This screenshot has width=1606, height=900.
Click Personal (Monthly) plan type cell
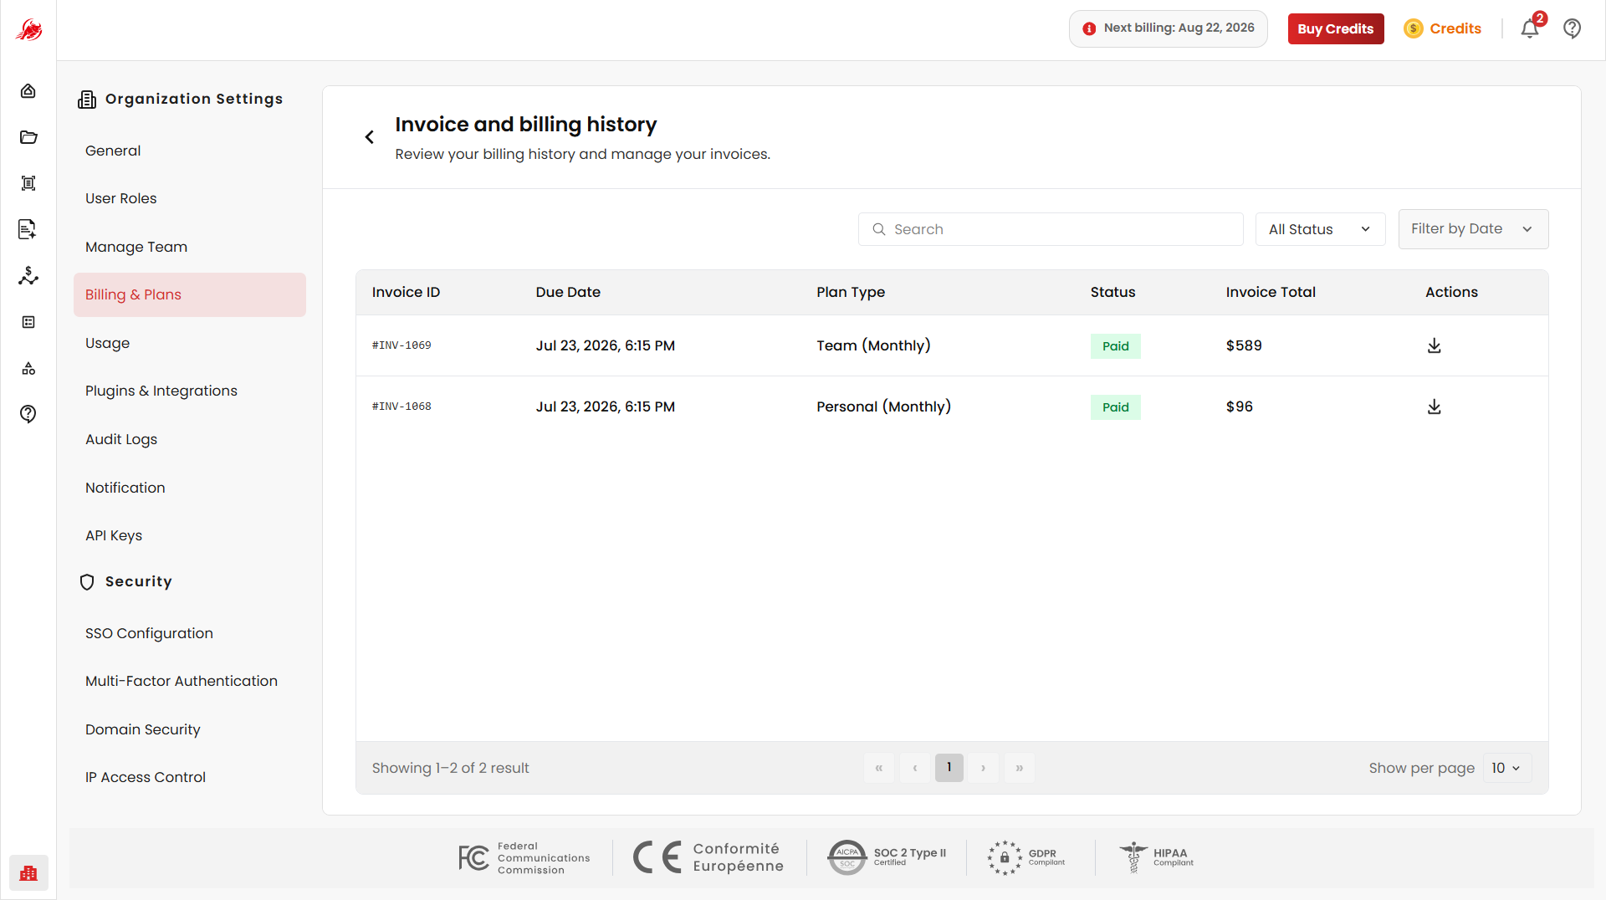[x=883, y=407]
